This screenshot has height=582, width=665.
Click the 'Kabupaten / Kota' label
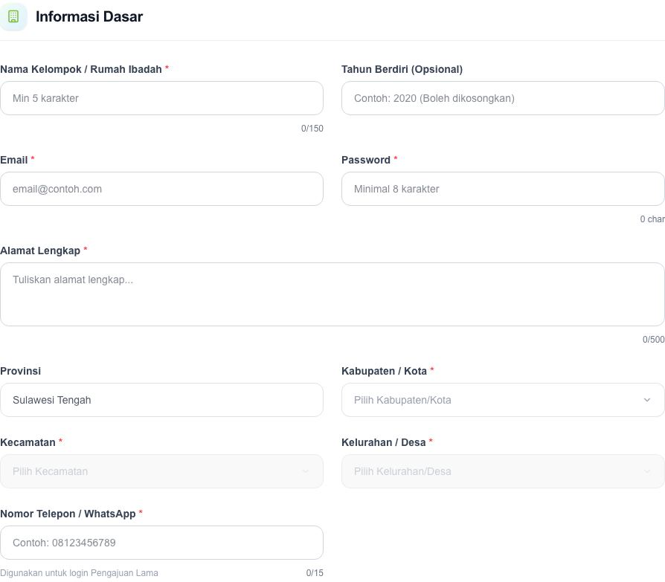pyautogui.click(x=384, y=371)
